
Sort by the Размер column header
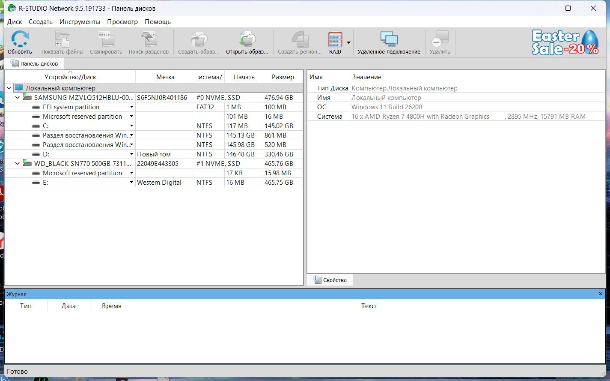point(283,77)
